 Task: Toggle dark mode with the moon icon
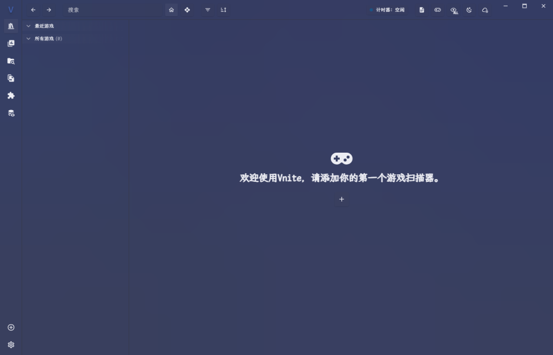[x=469, y=10]
